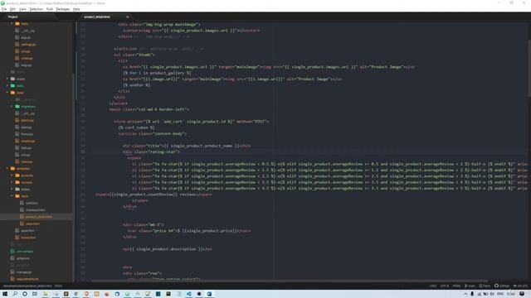Open the View menu
The height and width of the screenshot is (298, 531).
pos(22,9)
